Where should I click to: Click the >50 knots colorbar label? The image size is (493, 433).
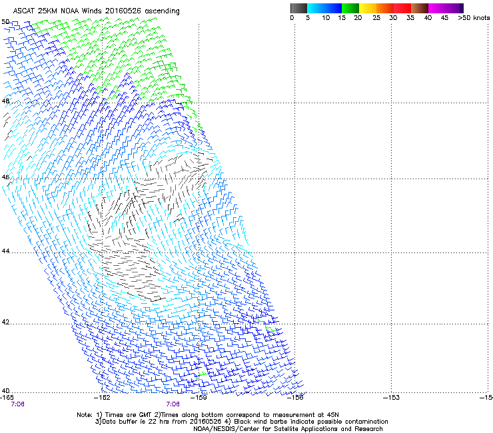[x=474, y=18]
